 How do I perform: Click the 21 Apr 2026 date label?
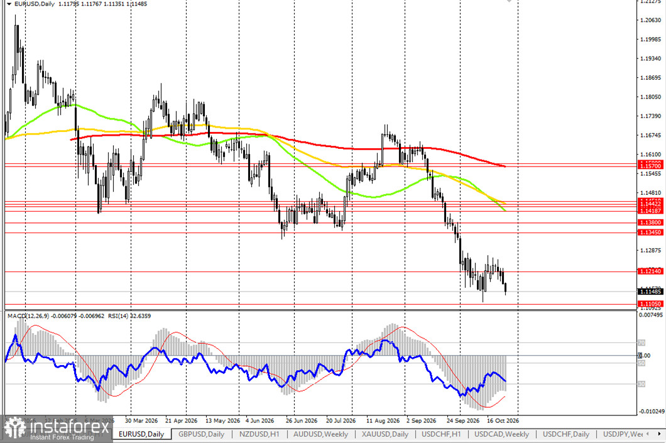click(181, 420)
